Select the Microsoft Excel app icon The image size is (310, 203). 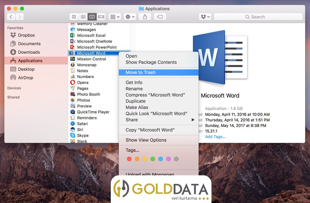[73, 35]
